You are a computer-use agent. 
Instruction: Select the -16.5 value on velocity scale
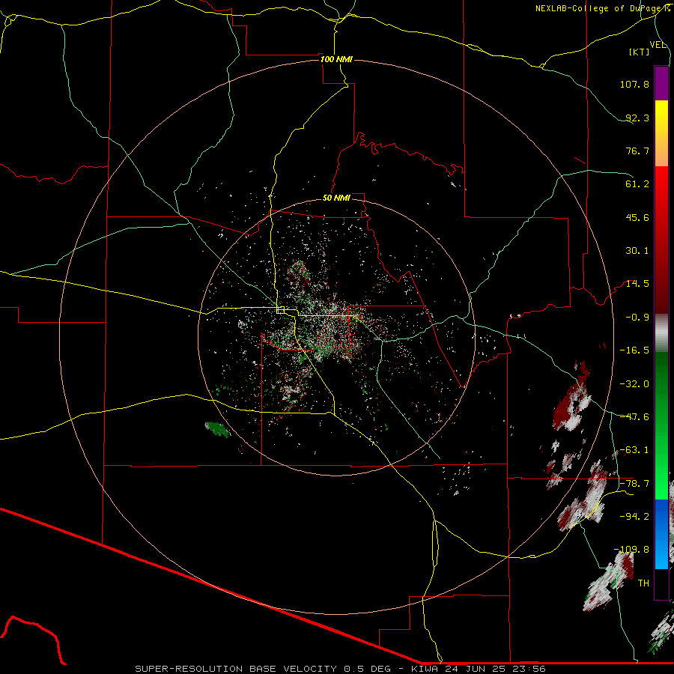pyautogui.click(x=634, y=350)
